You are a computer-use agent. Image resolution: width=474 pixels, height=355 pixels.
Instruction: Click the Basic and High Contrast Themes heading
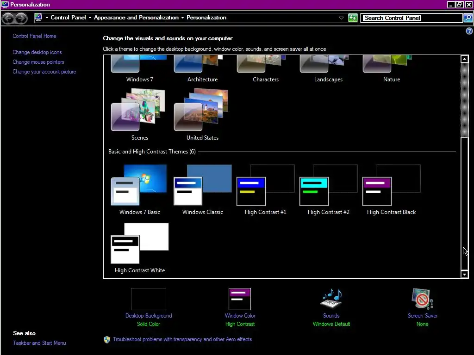(x=152, y=152)
